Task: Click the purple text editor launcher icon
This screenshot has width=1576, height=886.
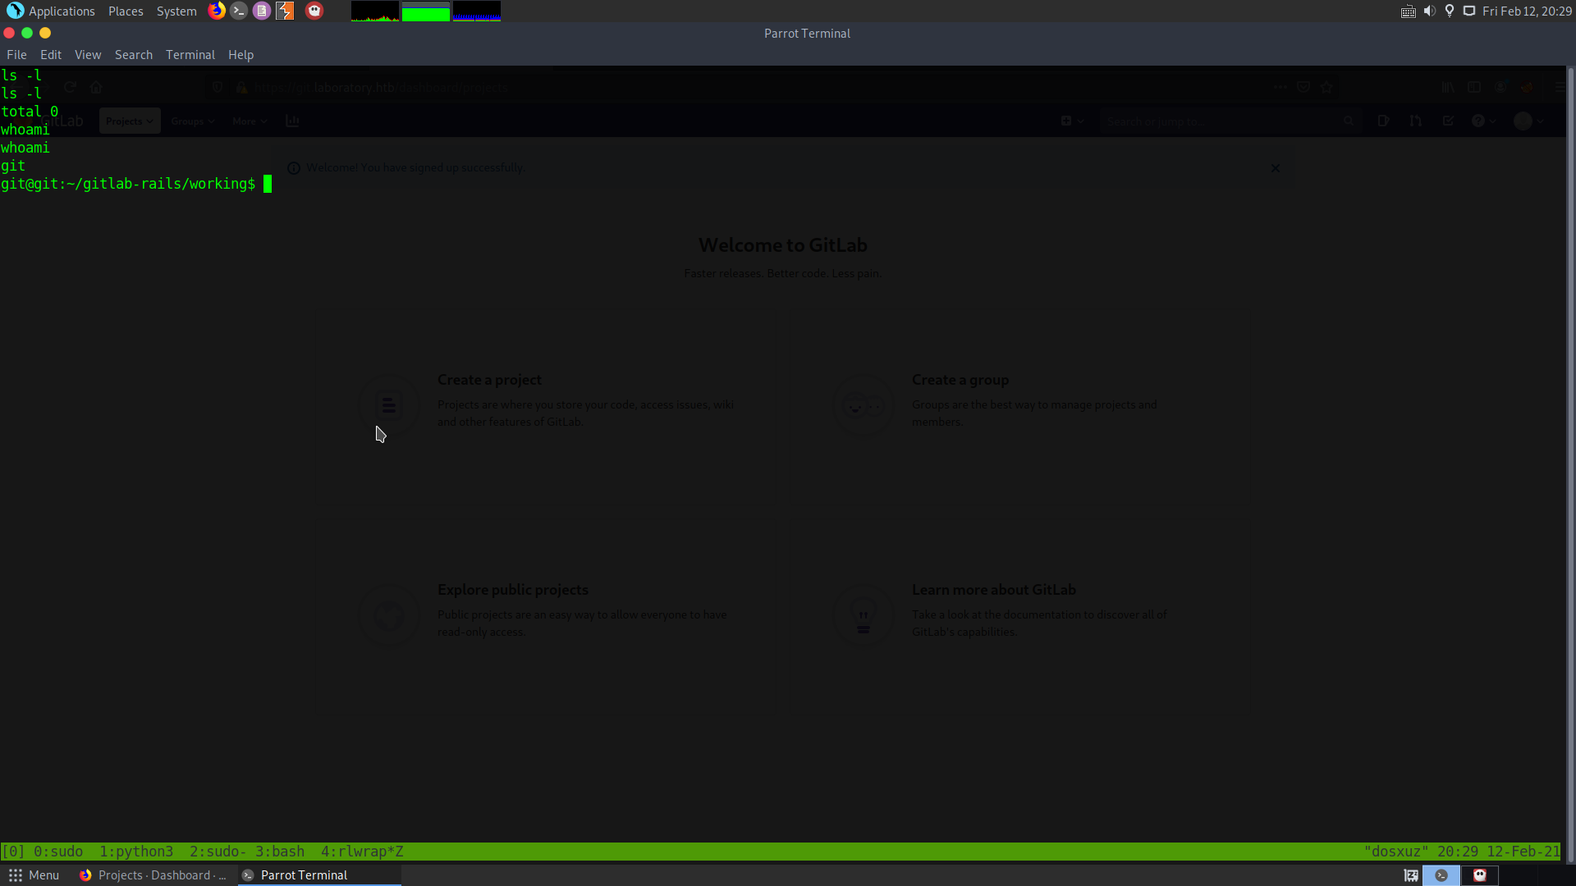Action: pos(262,11)
